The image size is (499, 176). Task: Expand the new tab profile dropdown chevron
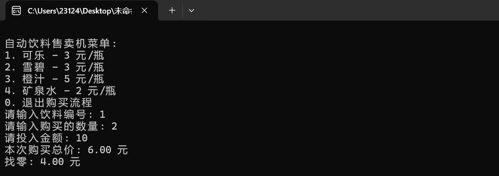(x=191, y=11)
